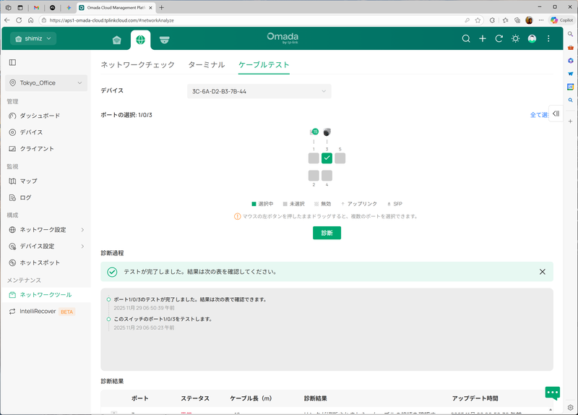Open Copilot in the browser toolbar

pyautogui.click(x=562, y=20)
